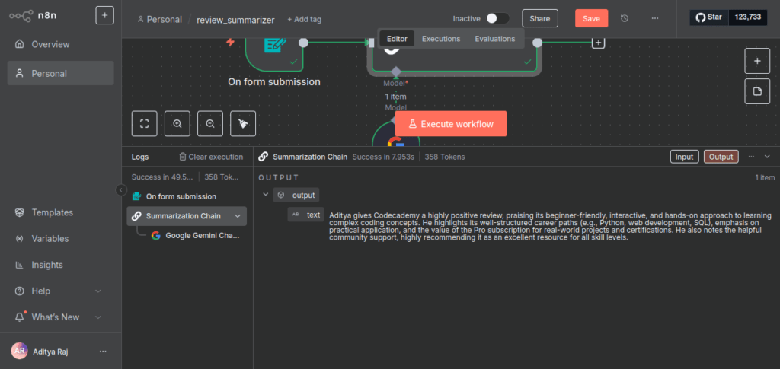Switch panel view to Input
The image size is (780, 369).
[x=684, y=157]
